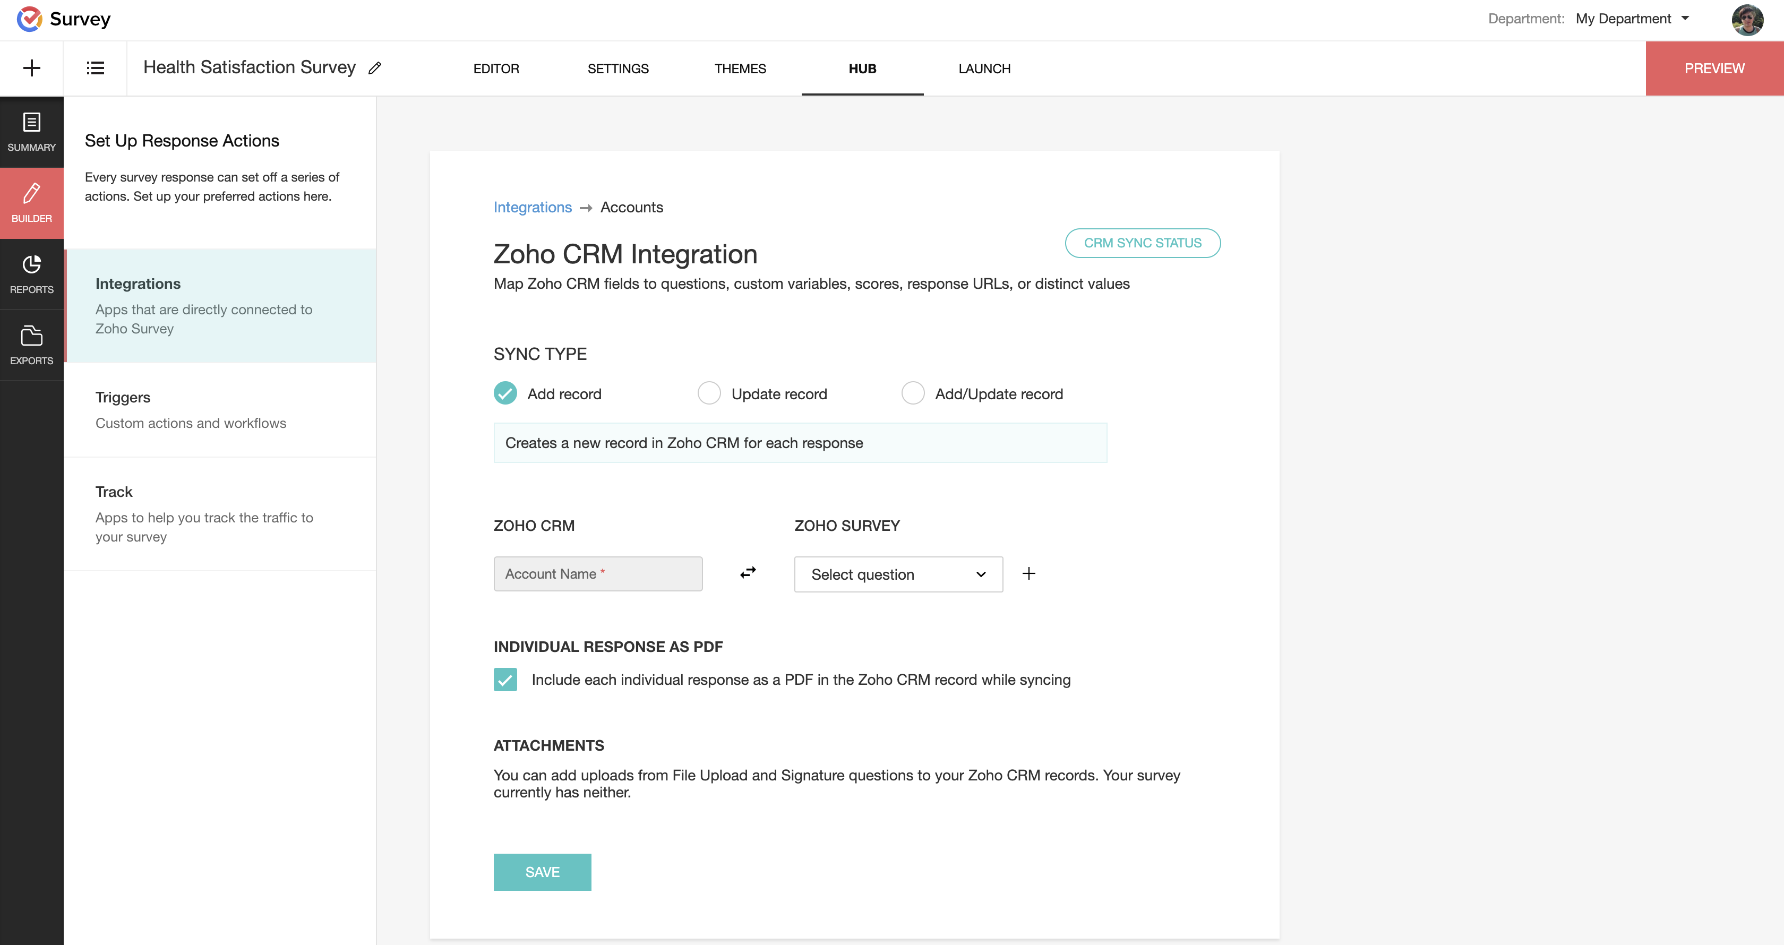Click pencil icon to rename survey title
The image size is (1784, 945).
(x=375, y=68)
